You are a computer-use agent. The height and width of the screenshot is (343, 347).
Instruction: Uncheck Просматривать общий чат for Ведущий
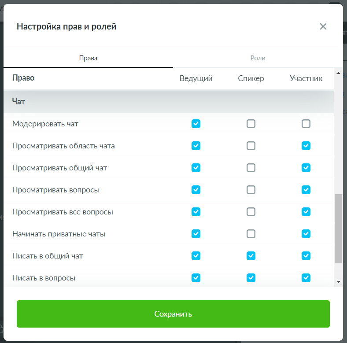[x=196, y=168]
